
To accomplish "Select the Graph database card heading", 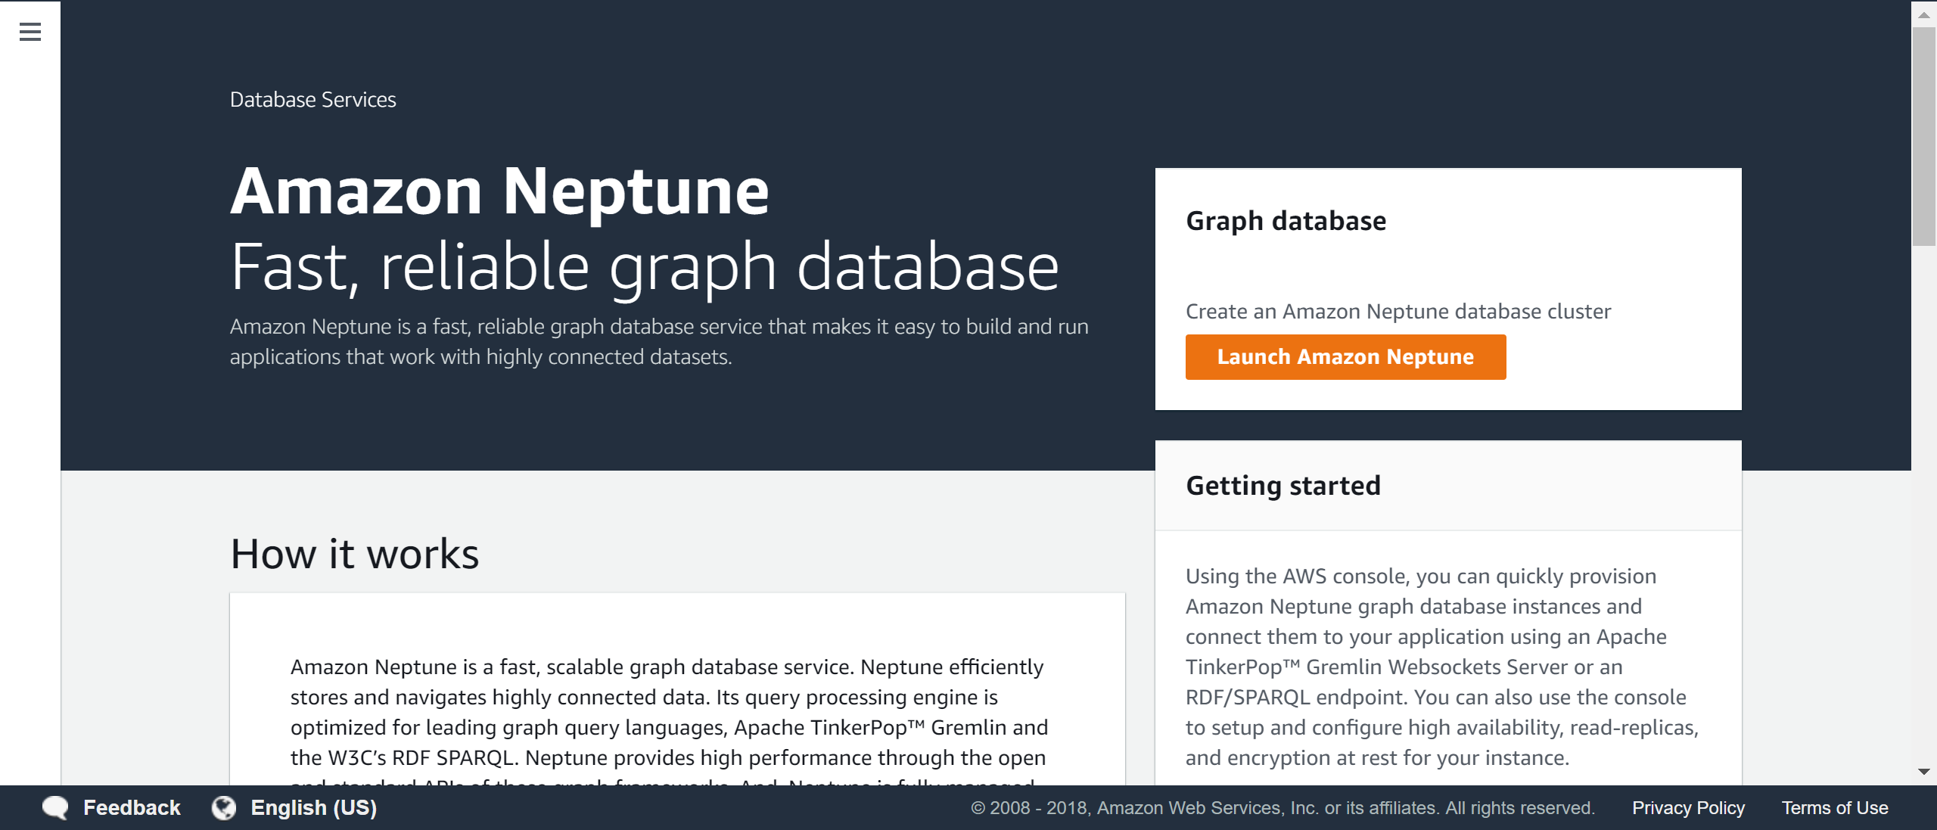I will tap(1286, 220).
